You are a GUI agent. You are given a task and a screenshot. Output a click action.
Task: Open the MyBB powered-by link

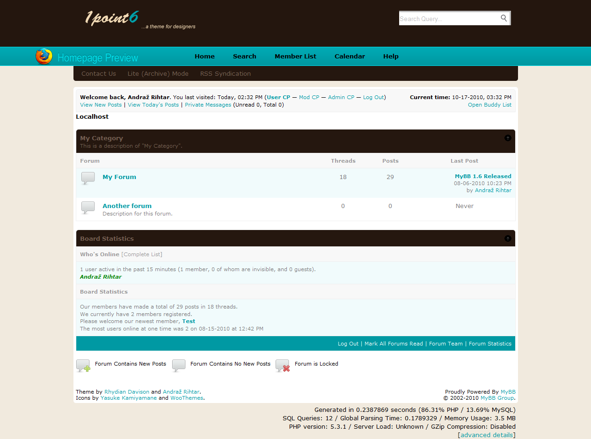508,392
